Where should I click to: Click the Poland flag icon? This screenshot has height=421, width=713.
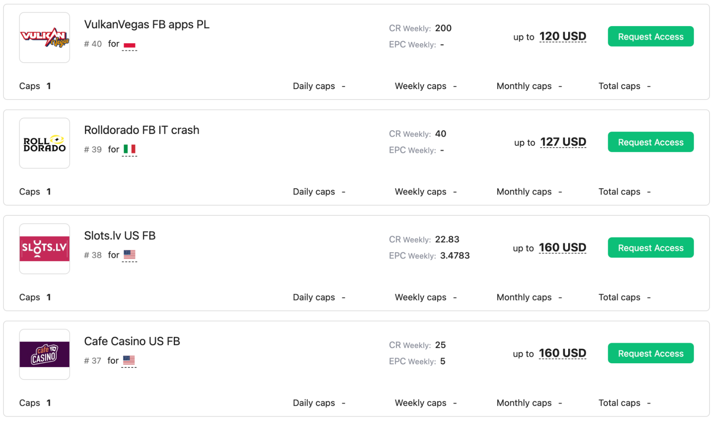pyautogui.click(x=129, y=45)
